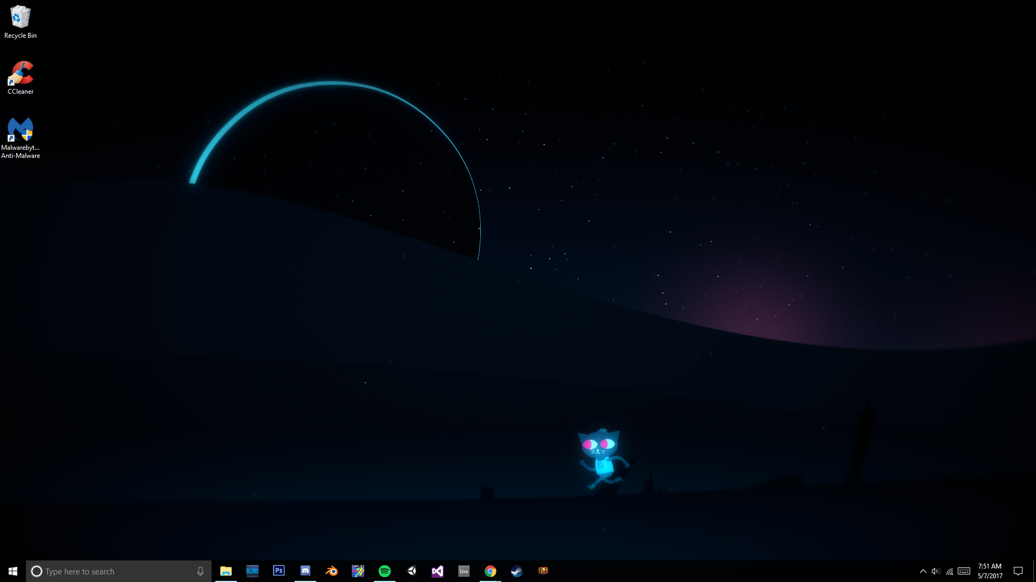Open Visual Studio from the taskbar
This screenshot has width=1036, height=582.
click(438, 571)
